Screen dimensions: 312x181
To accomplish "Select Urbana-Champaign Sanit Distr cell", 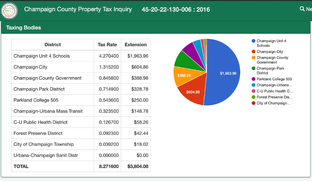I will click(x=53, y=156).
